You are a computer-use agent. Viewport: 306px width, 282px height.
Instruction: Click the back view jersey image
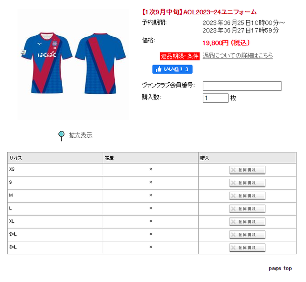click(x=100, y=64)
